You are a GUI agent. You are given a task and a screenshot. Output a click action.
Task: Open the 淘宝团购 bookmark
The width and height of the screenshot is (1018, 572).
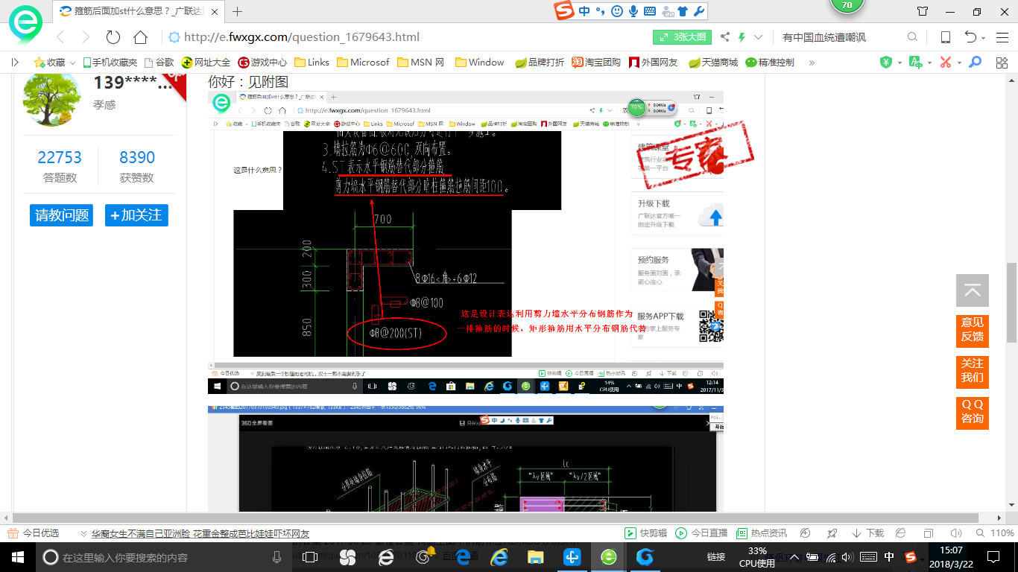tap(596, 63)
